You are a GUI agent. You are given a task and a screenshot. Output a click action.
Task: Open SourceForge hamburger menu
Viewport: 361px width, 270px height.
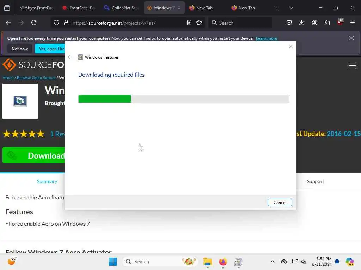[x=352, y=65]
